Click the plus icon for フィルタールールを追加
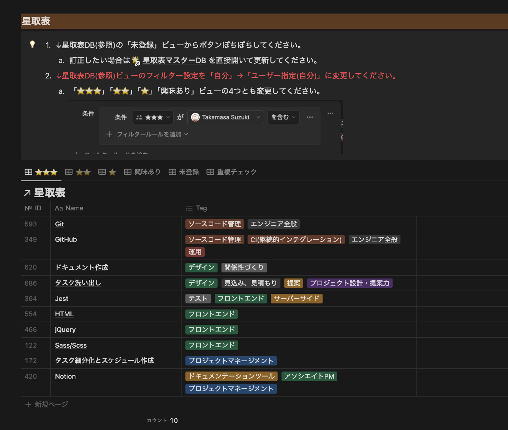The height and width of the screenshot is (430, 508). pos(109,134)
